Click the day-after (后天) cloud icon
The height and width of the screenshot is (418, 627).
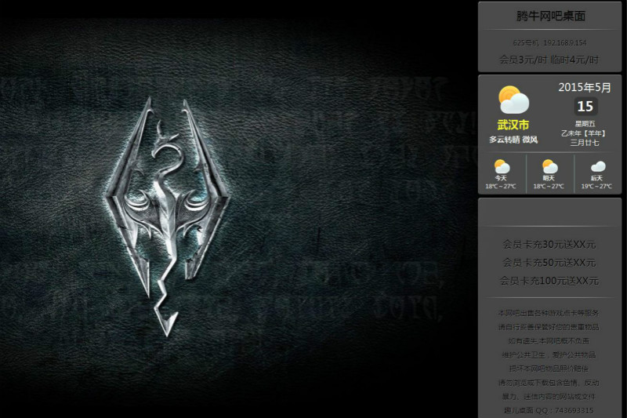[597, 166]
